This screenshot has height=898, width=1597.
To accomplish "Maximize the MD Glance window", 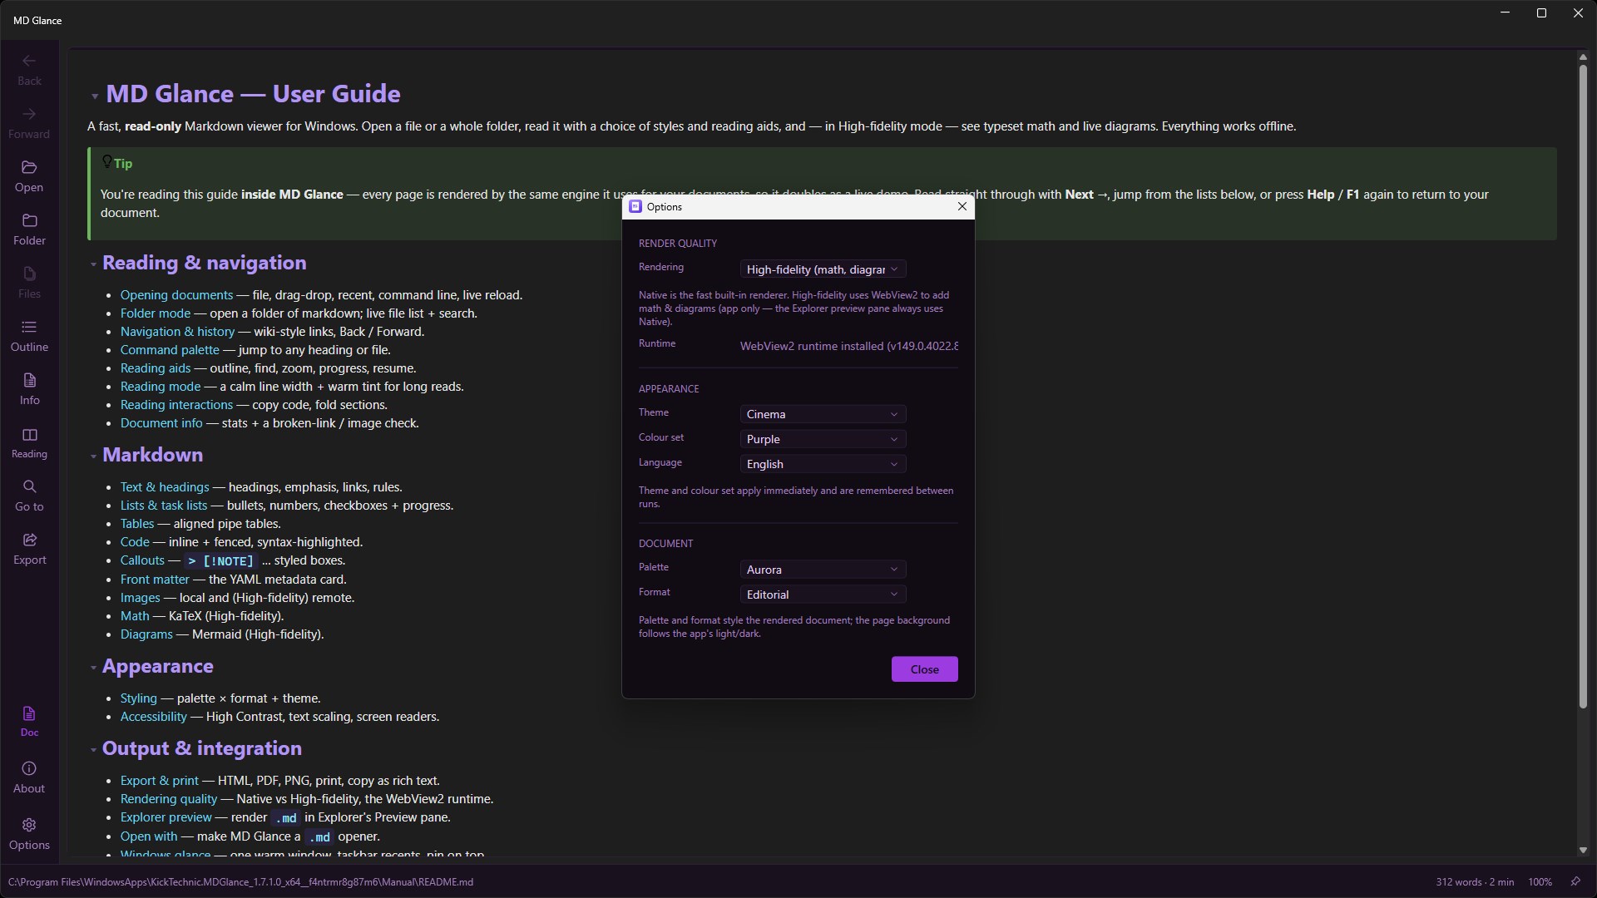I will click(1541, 13).
